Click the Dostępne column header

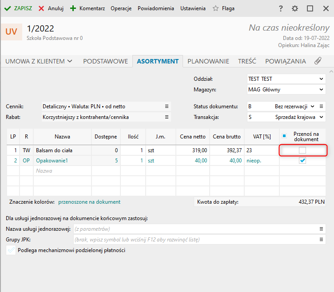(x=106, y=137)
